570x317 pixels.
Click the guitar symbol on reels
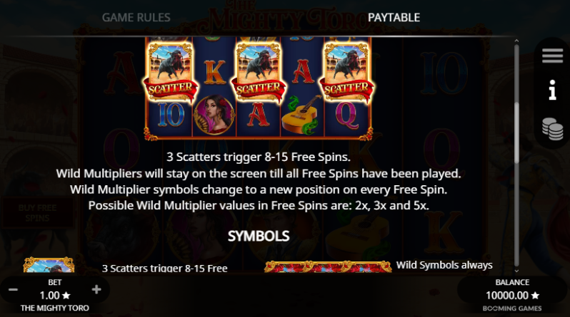pos(302,114)
